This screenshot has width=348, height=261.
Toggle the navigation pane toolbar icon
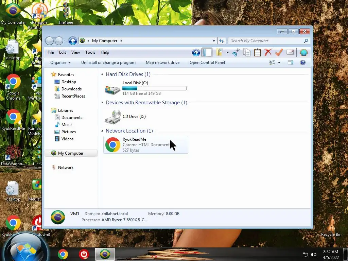tap(207, 53)
